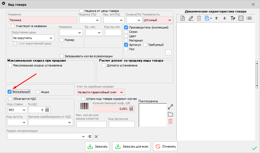Screen dimensions: 260x153
Task: Open the folder icon to load a pictogram
Action: (170, 114)
